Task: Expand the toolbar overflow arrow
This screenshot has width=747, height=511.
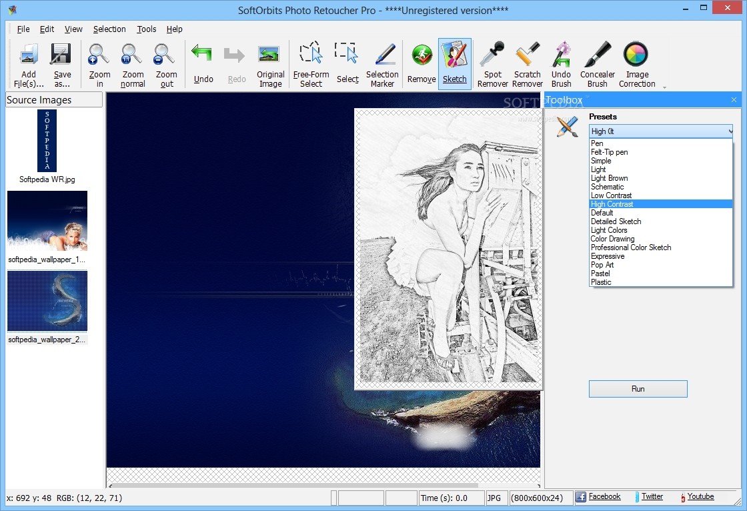Action: (x=664, y=87)
